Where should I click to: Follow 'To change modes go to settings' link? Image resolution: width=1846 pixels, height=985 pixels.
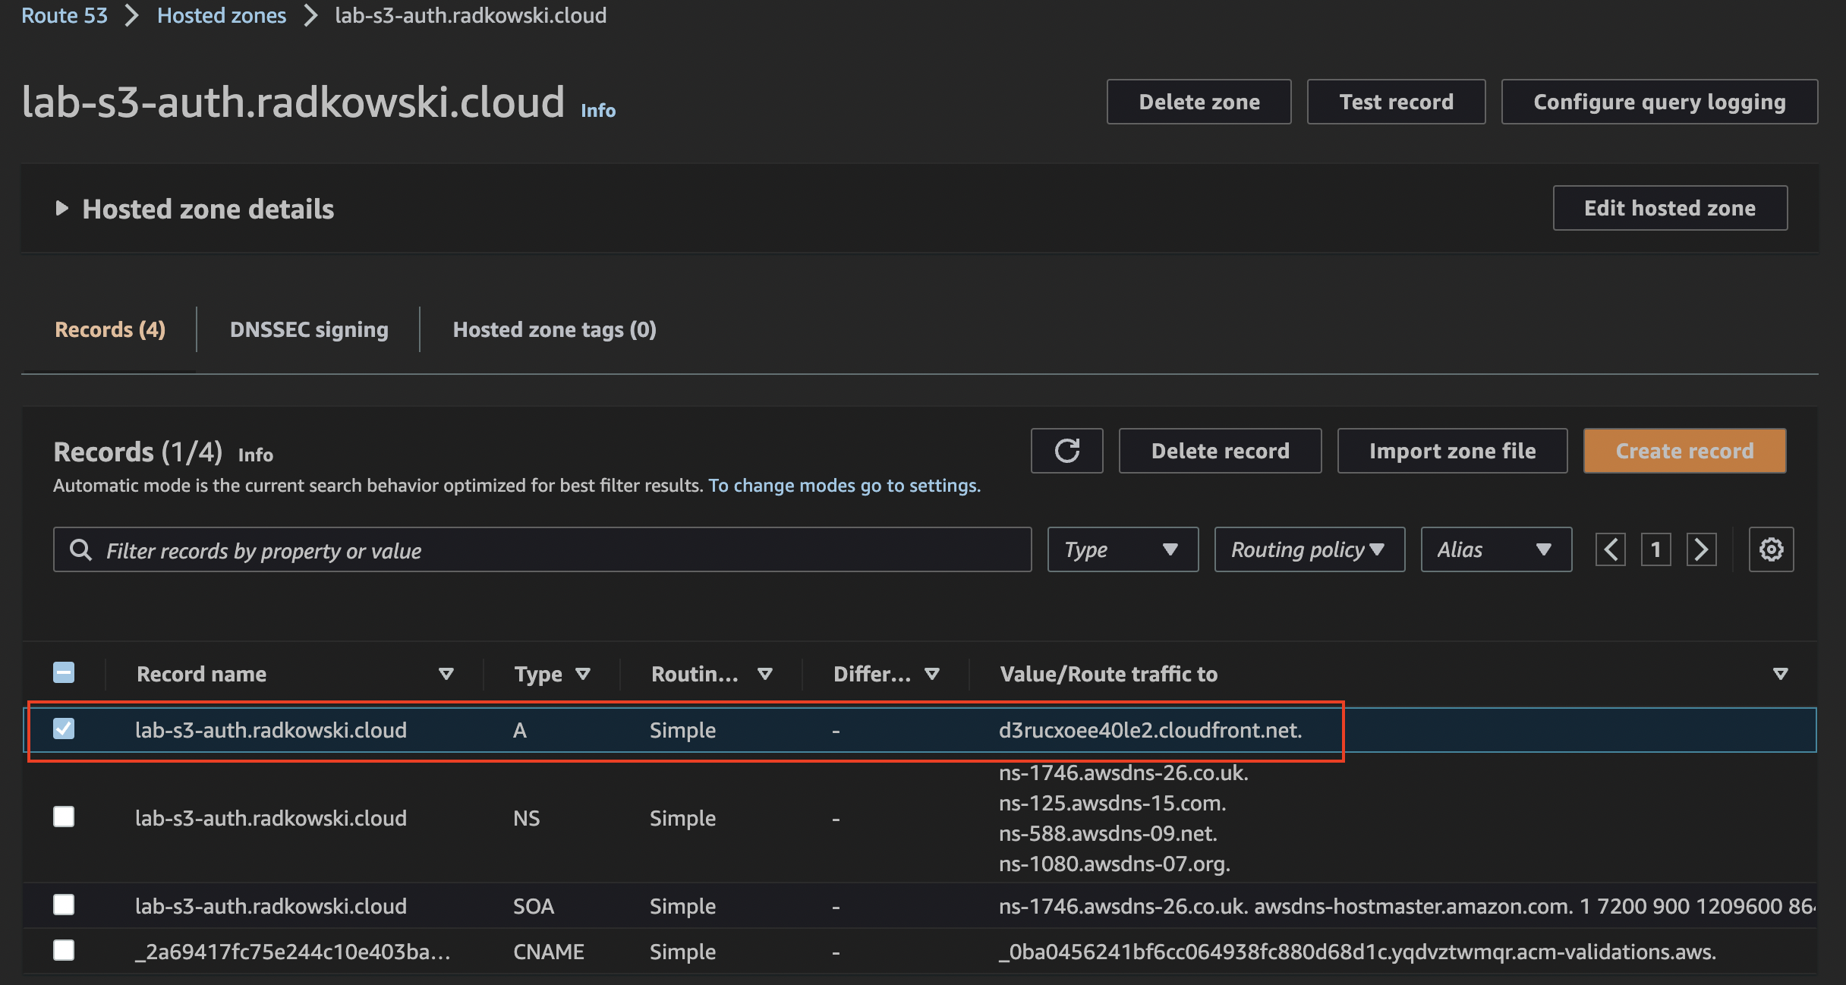844,486
